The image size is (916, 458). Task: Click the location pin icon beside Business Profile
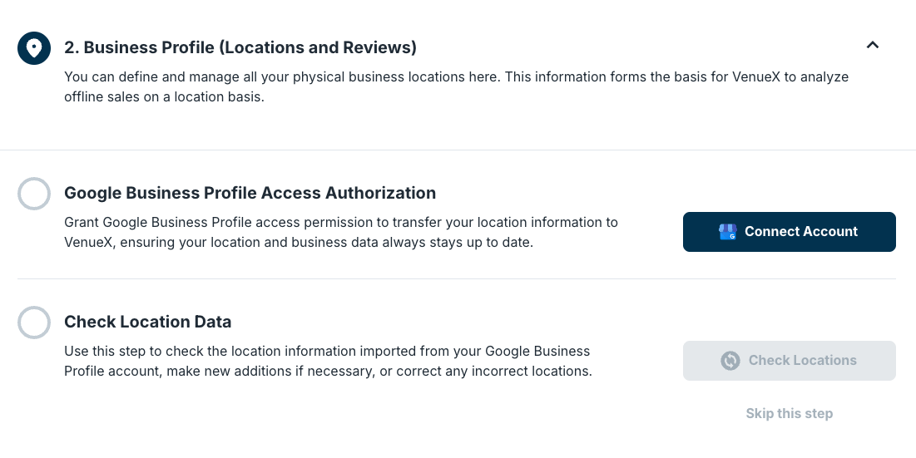(34, 48)
